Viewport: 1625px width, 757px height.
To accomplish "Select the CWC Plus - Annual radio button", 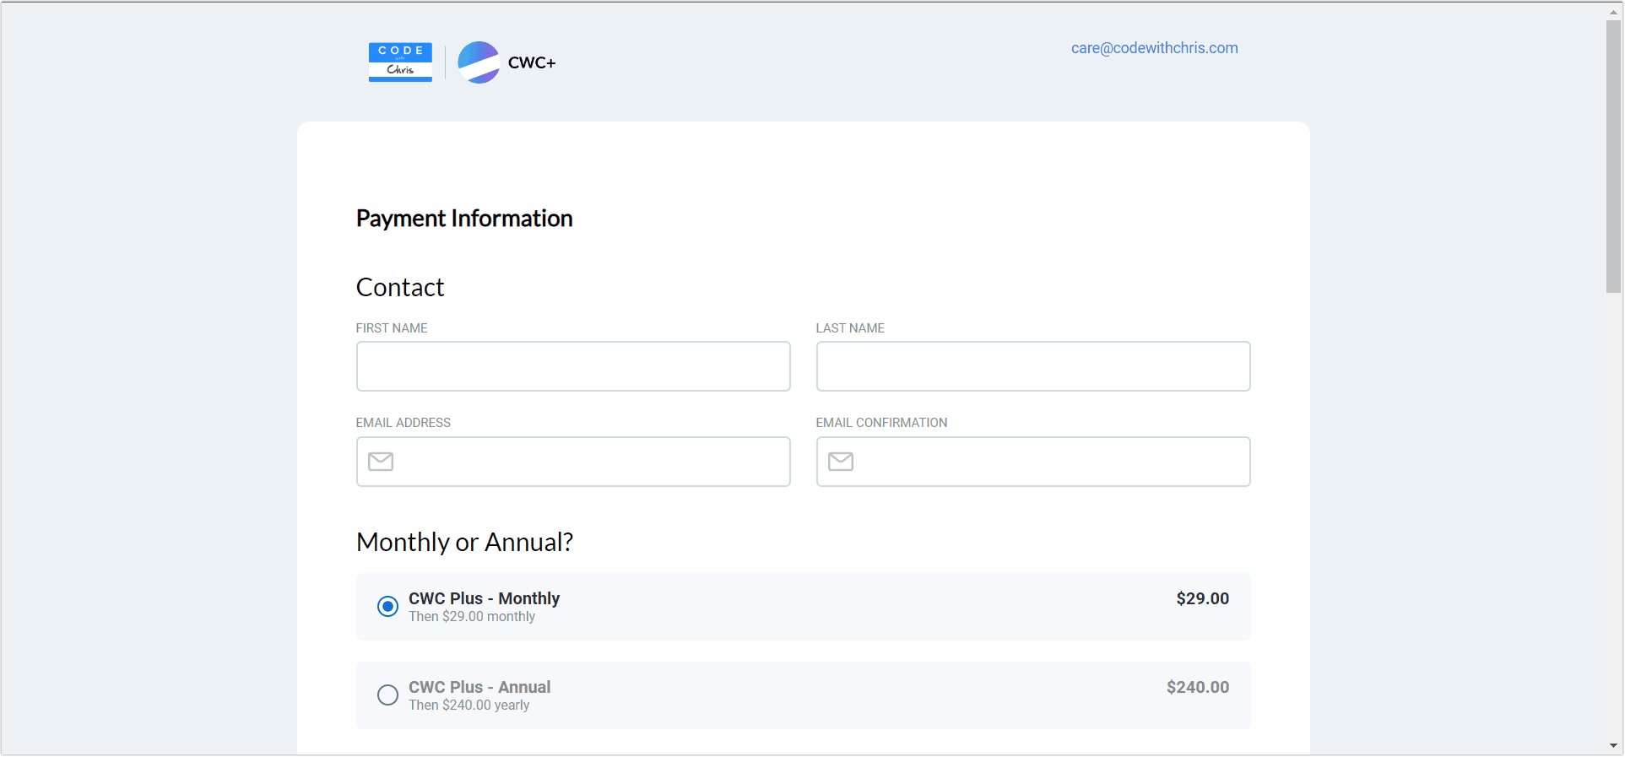I will tap(387, 695).
